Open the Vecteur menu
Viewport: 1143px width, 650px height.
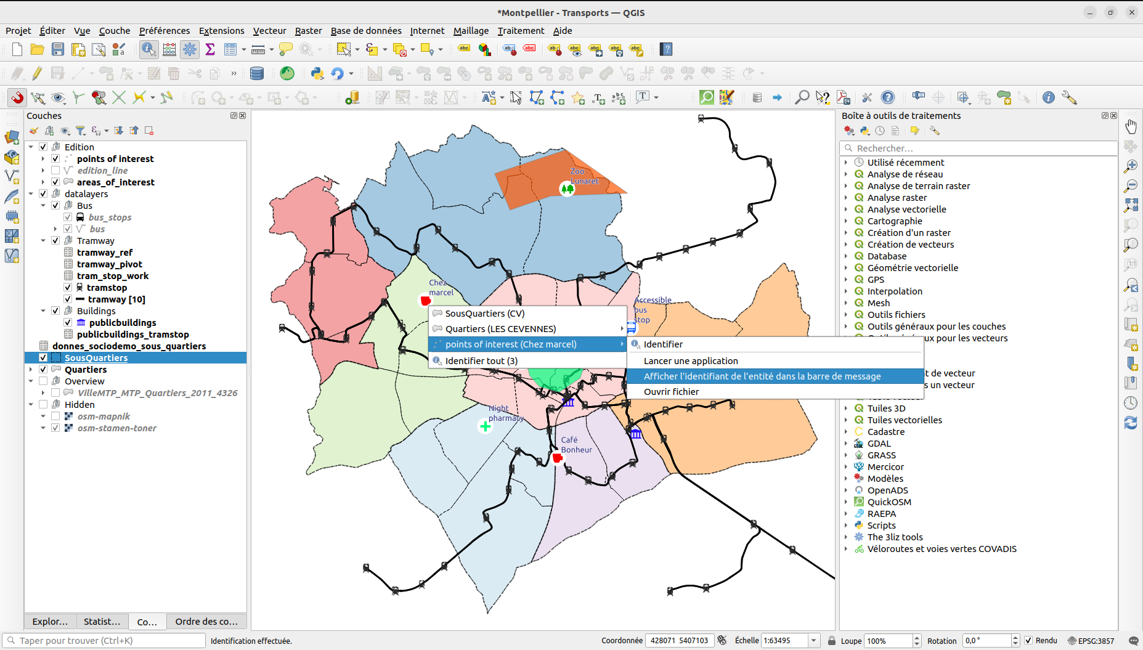[269, 31]
